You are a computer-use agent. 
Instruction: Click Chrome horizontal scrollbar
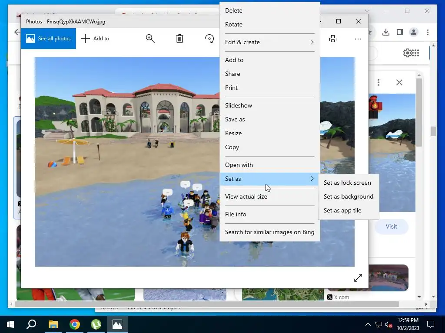(206, 304)
